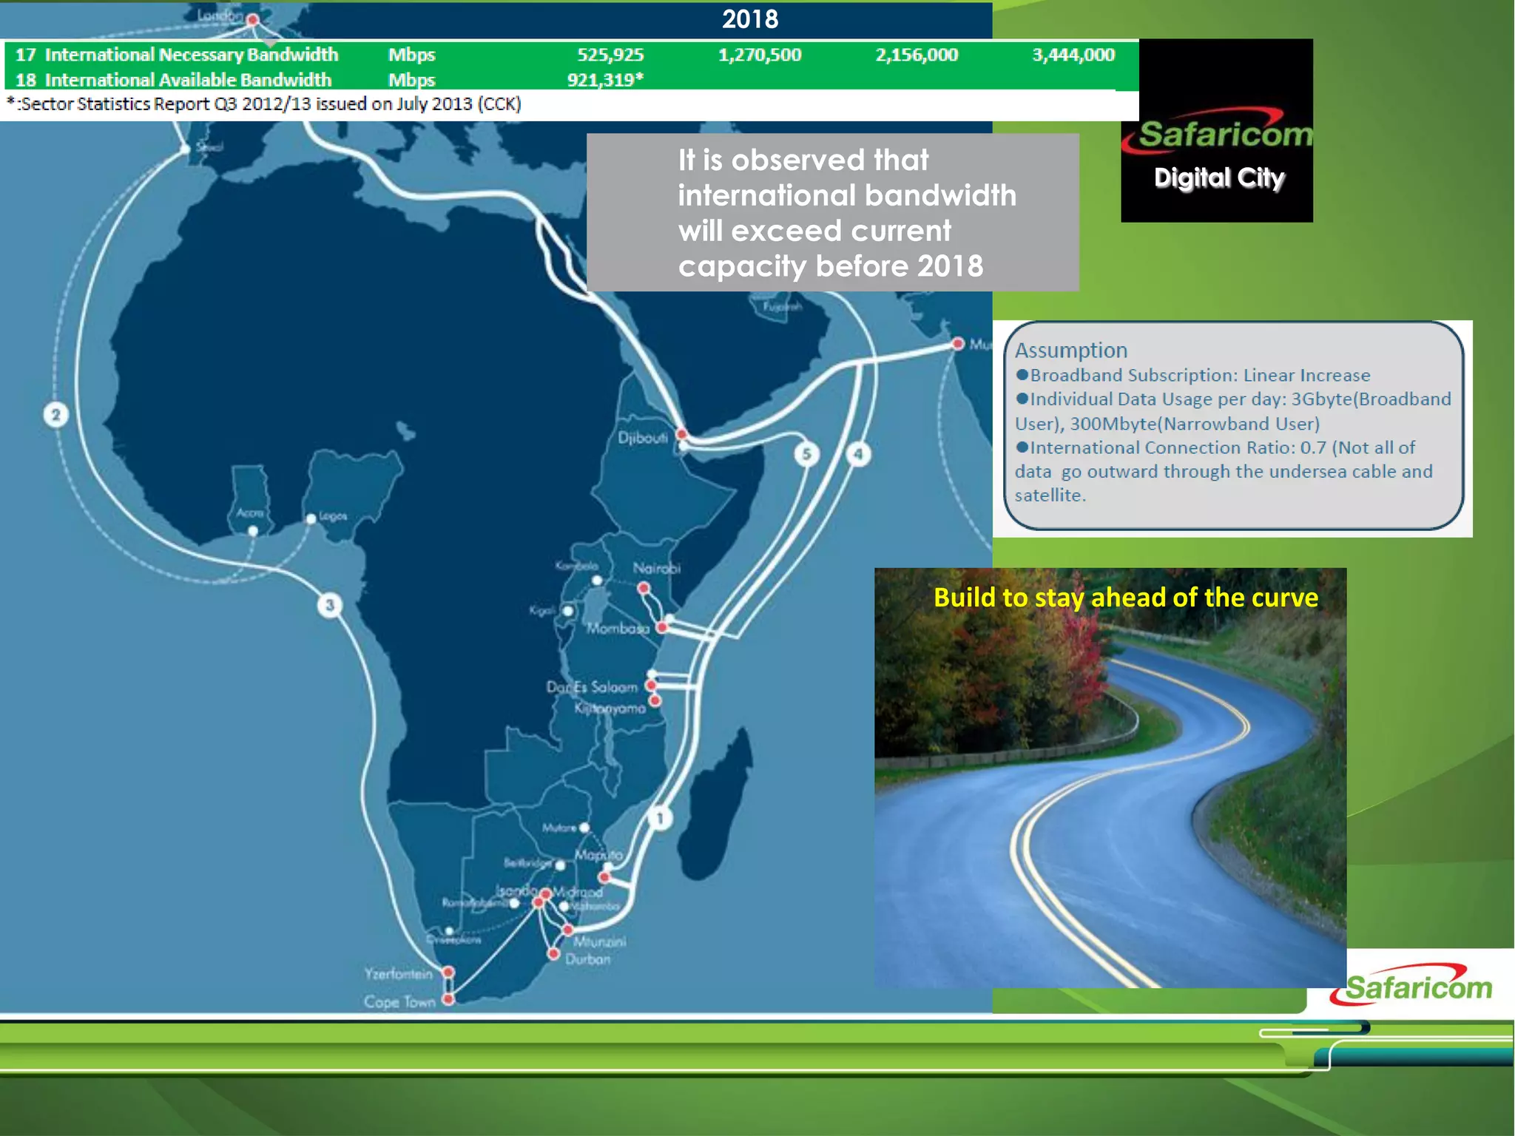The height and width of the screenshot is (1136, 1515).
Task: Click the numbered circle 3 cable marker
Action: pos(330,606)
